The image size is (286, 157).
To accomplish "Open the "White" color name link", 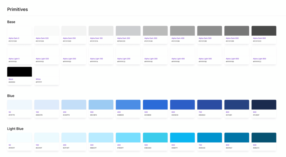I will coord(38,79).
